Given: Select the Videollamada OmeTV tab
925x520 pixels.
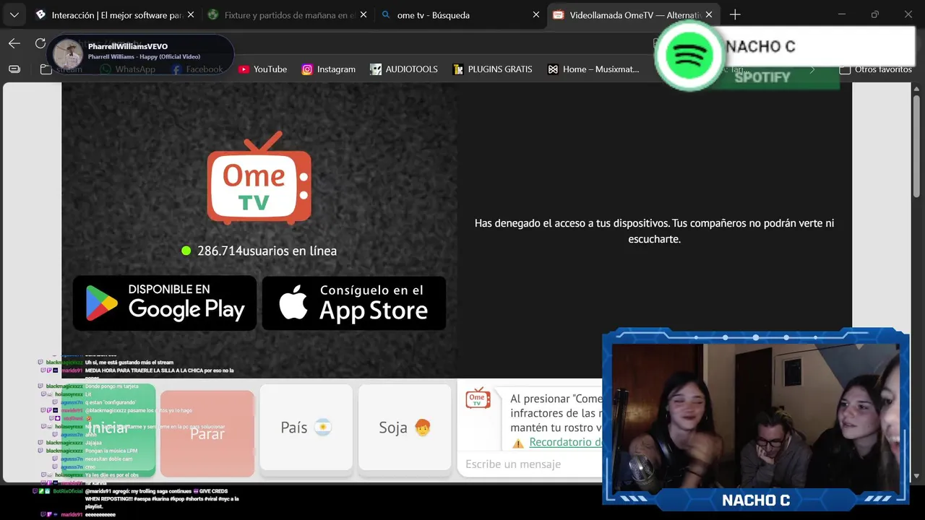Looking at the screenshot, I should [633, 14].
